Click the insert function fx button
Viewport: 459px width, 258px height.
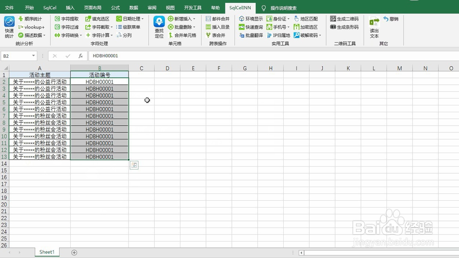click(x=80, y=56)
